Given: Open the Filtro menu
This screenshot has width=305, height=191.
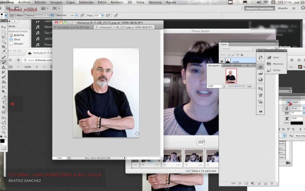Looking at the screenshot, I should (x=102, y=2).
